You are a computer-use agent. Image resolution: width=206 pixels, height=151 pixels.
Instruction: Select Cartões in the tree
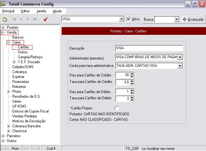pyautogui.click(x=23, y=47)
